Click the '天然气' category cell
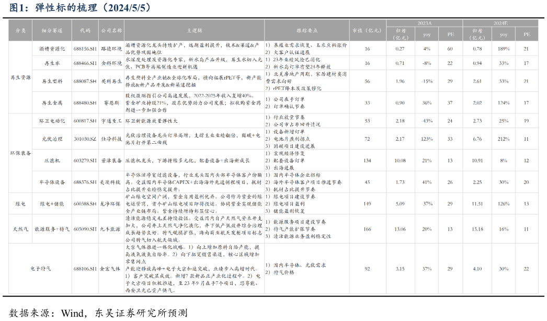Image resolution: width=547 pixels, height=321 pixels. (x=20, y=229)
